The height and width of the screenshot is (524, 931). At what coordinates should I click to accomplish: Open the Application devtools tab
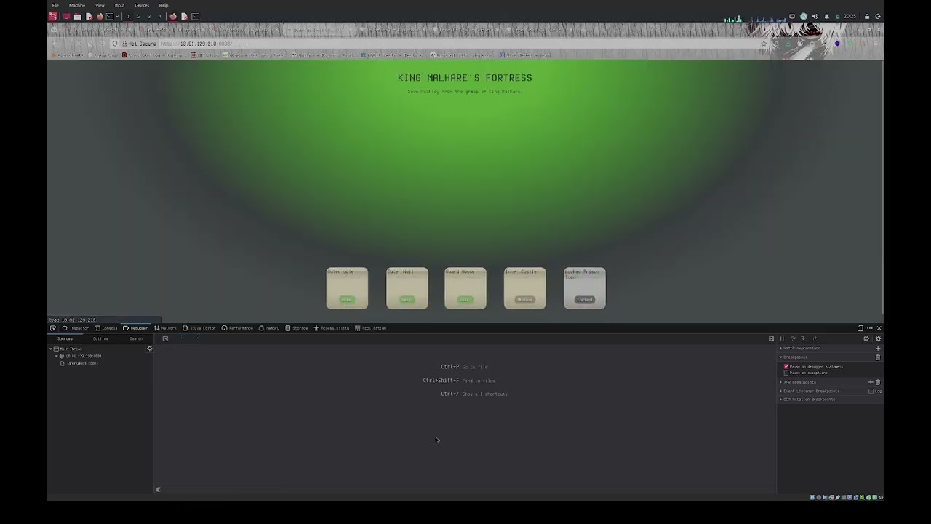[371, 328]
